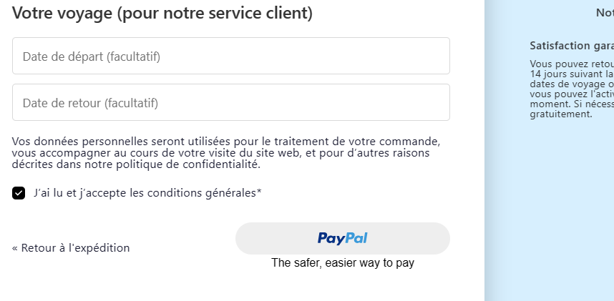Screen dimensions: 614x301
Task: Click the cut-off "Not" heading top right
Action: pos(604,12)
